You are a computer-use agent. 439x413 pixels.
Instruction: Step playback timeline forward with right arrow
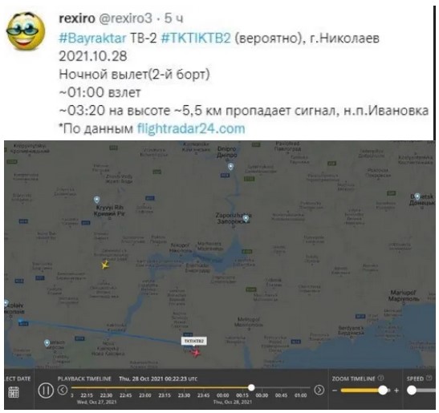[x=319, y=390]
